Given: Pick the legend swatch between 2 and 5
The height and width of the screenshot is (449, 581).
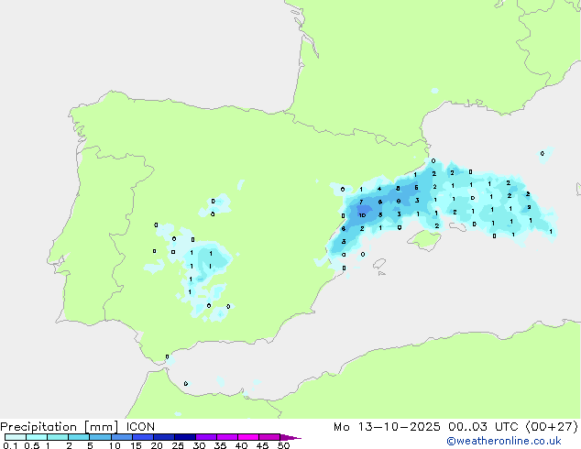Looking at the screenshot, I should [x=79, y=437].
